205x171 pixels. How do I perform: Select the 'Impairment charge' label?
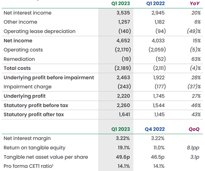(28, 87)
